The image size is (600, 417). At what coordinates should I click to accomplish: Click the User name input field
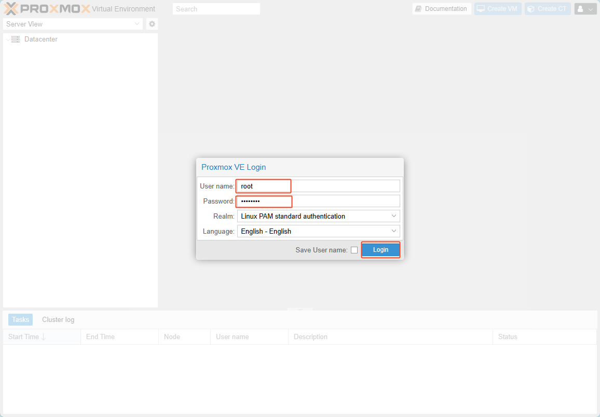318,186
